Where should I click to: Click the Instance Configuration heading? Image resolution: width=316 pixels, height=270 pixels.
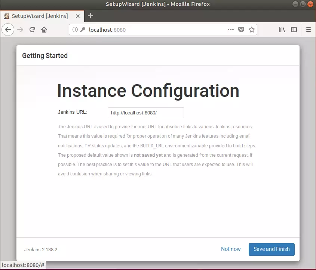(x=148, y=91)
